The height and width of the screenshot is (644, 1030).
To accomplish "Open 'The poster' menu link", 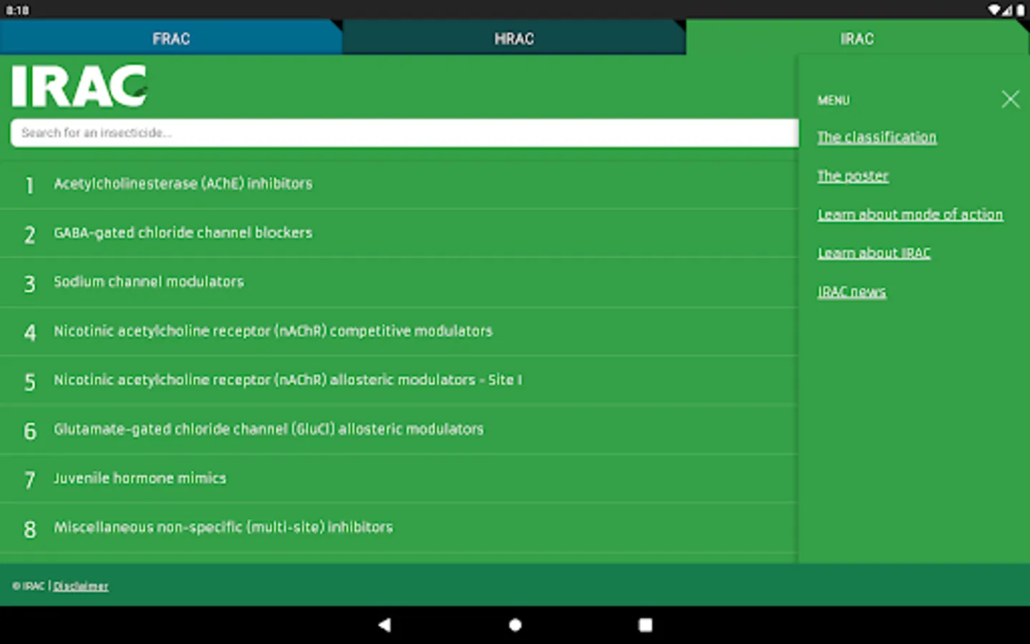I will click(853, 176).
